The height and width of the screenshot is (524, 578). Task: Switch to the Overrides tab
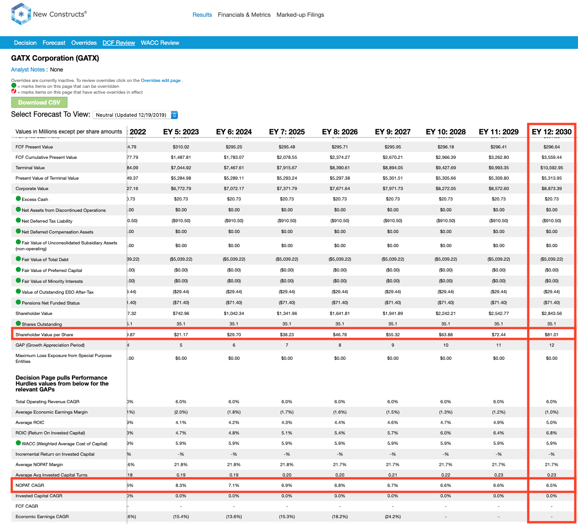tap(84, 43)
